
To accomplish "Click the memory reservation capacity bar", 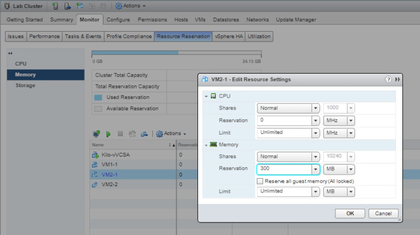I will [x=176, y=53].
